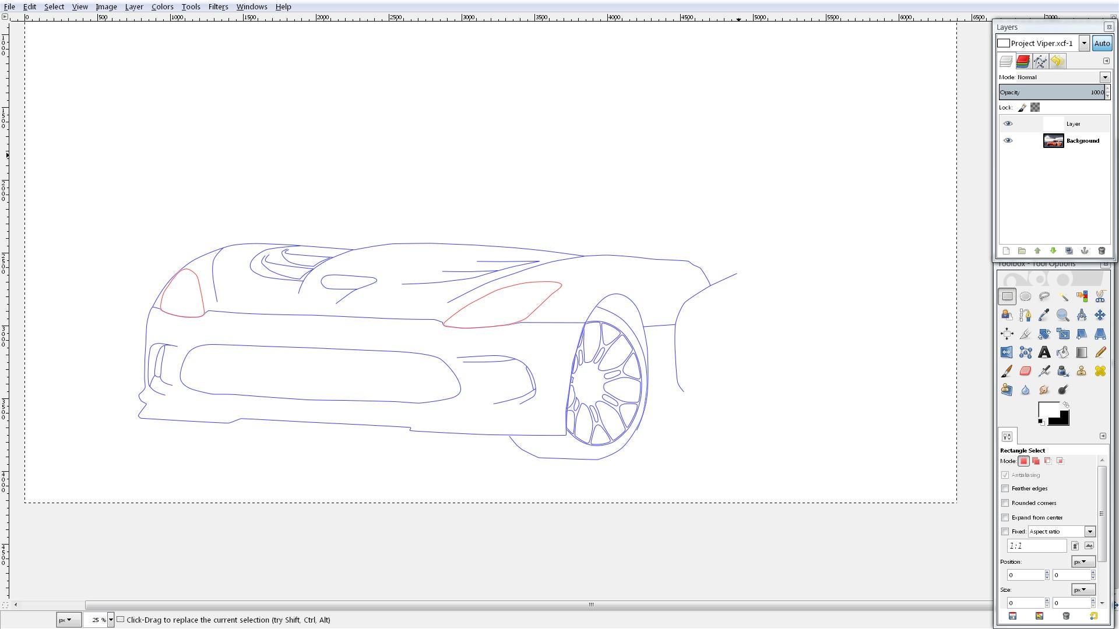
Task: Select the Rectangle Select tool
Action: 1007,296
